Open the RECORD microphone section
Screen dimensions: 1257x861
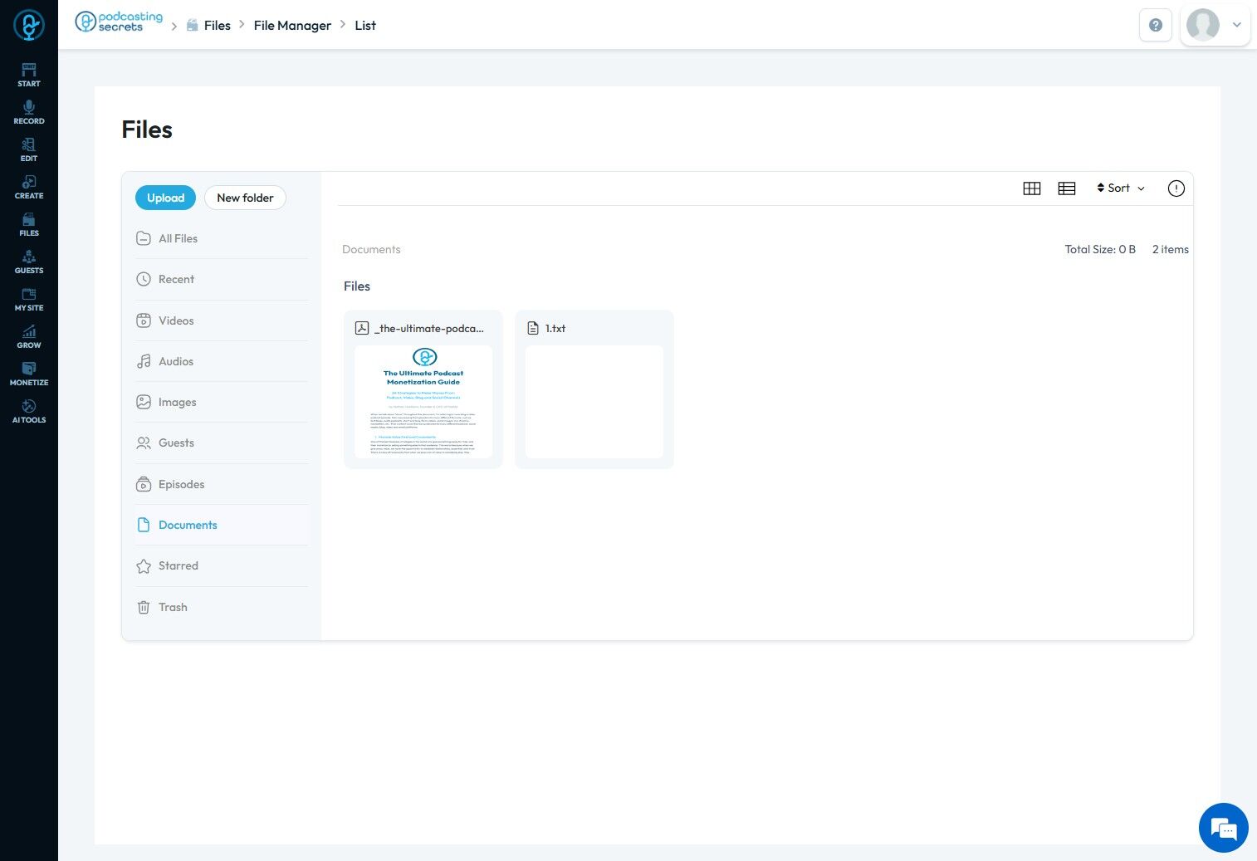pyautogui.click(x=29, y=112)
